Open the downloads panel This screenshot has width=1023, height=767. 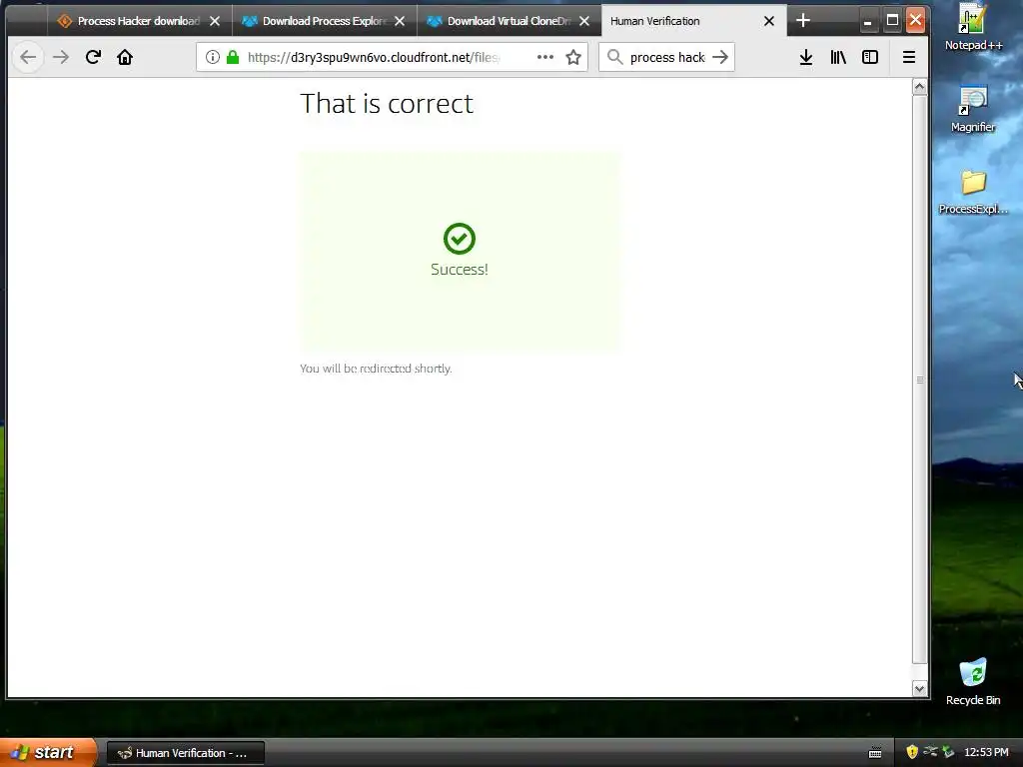806,57
